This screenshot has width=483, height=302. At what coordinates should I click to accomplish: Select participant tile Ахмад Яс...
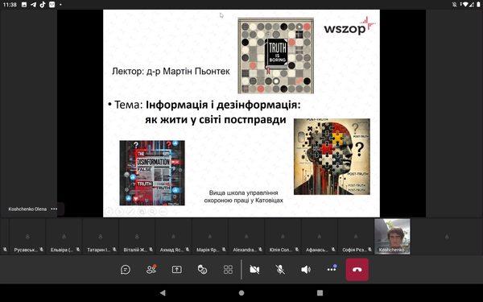tap(173, 236)
